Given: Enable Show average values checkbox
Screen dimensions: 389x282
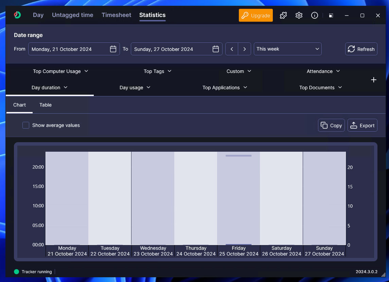Looking at the screenshot, I should [x=26, y=125].
